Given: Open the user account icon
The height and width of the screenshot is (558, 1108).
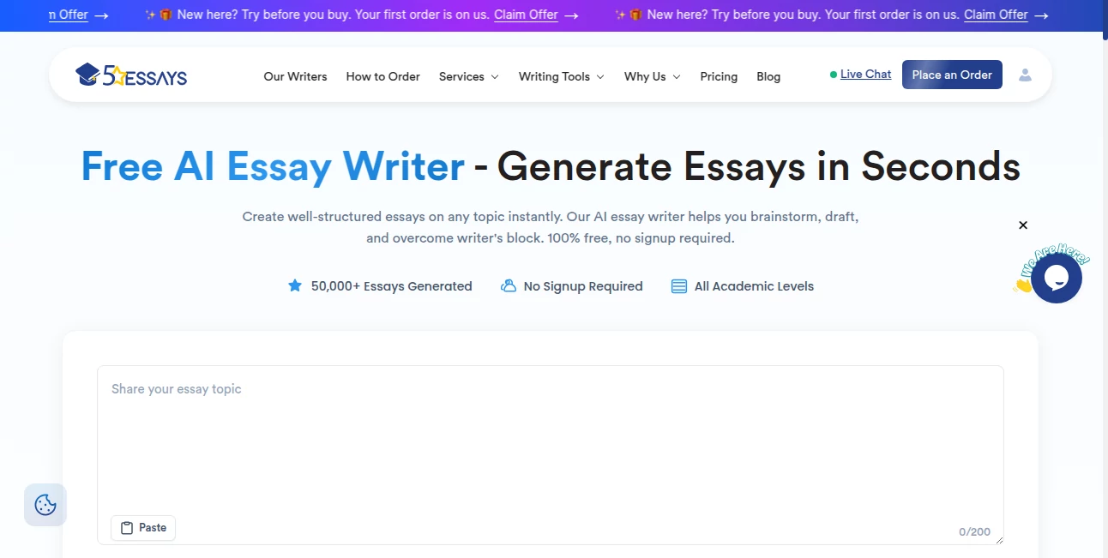Looking at the screenshot, I should (x=1025, y=75).
